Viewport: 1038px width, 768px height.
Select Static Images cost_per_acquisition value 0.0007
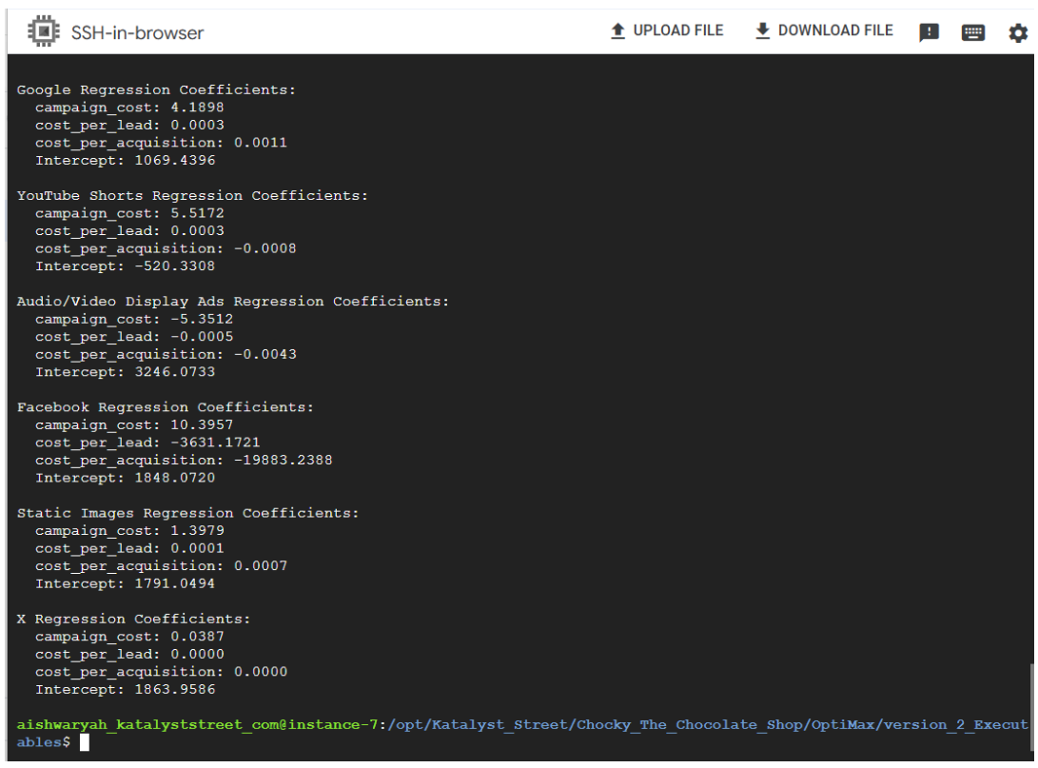click(x=261, y=566)
